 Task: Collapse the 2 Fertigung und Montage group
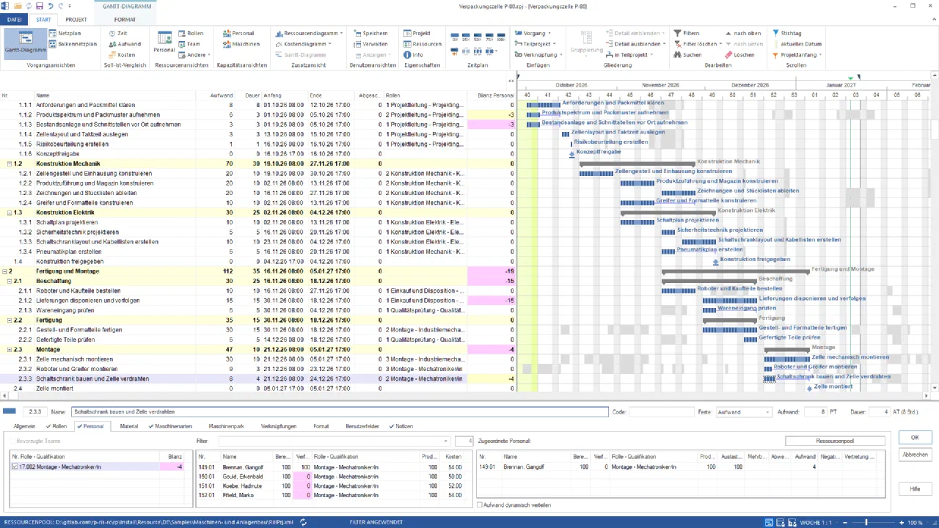pyautogui.click(x=4, y=271)
